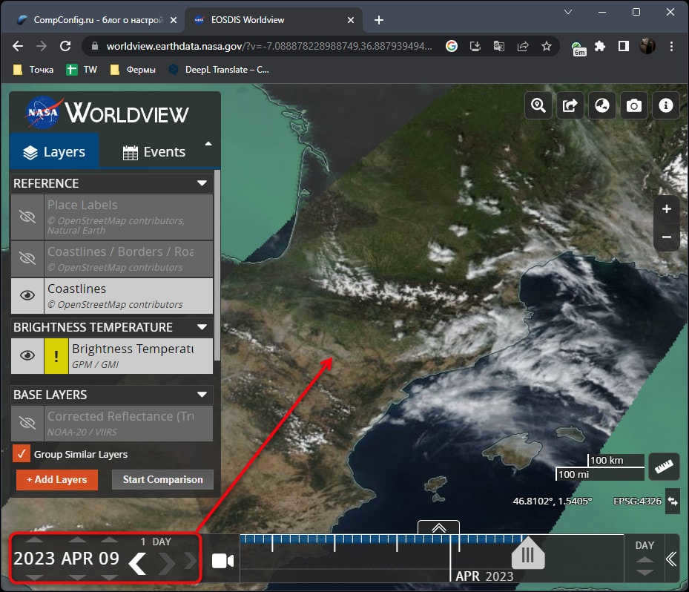This screenshot has height=592, width=689.
Task: Reload the page in Chrome
Action: [x=65, y=46]
